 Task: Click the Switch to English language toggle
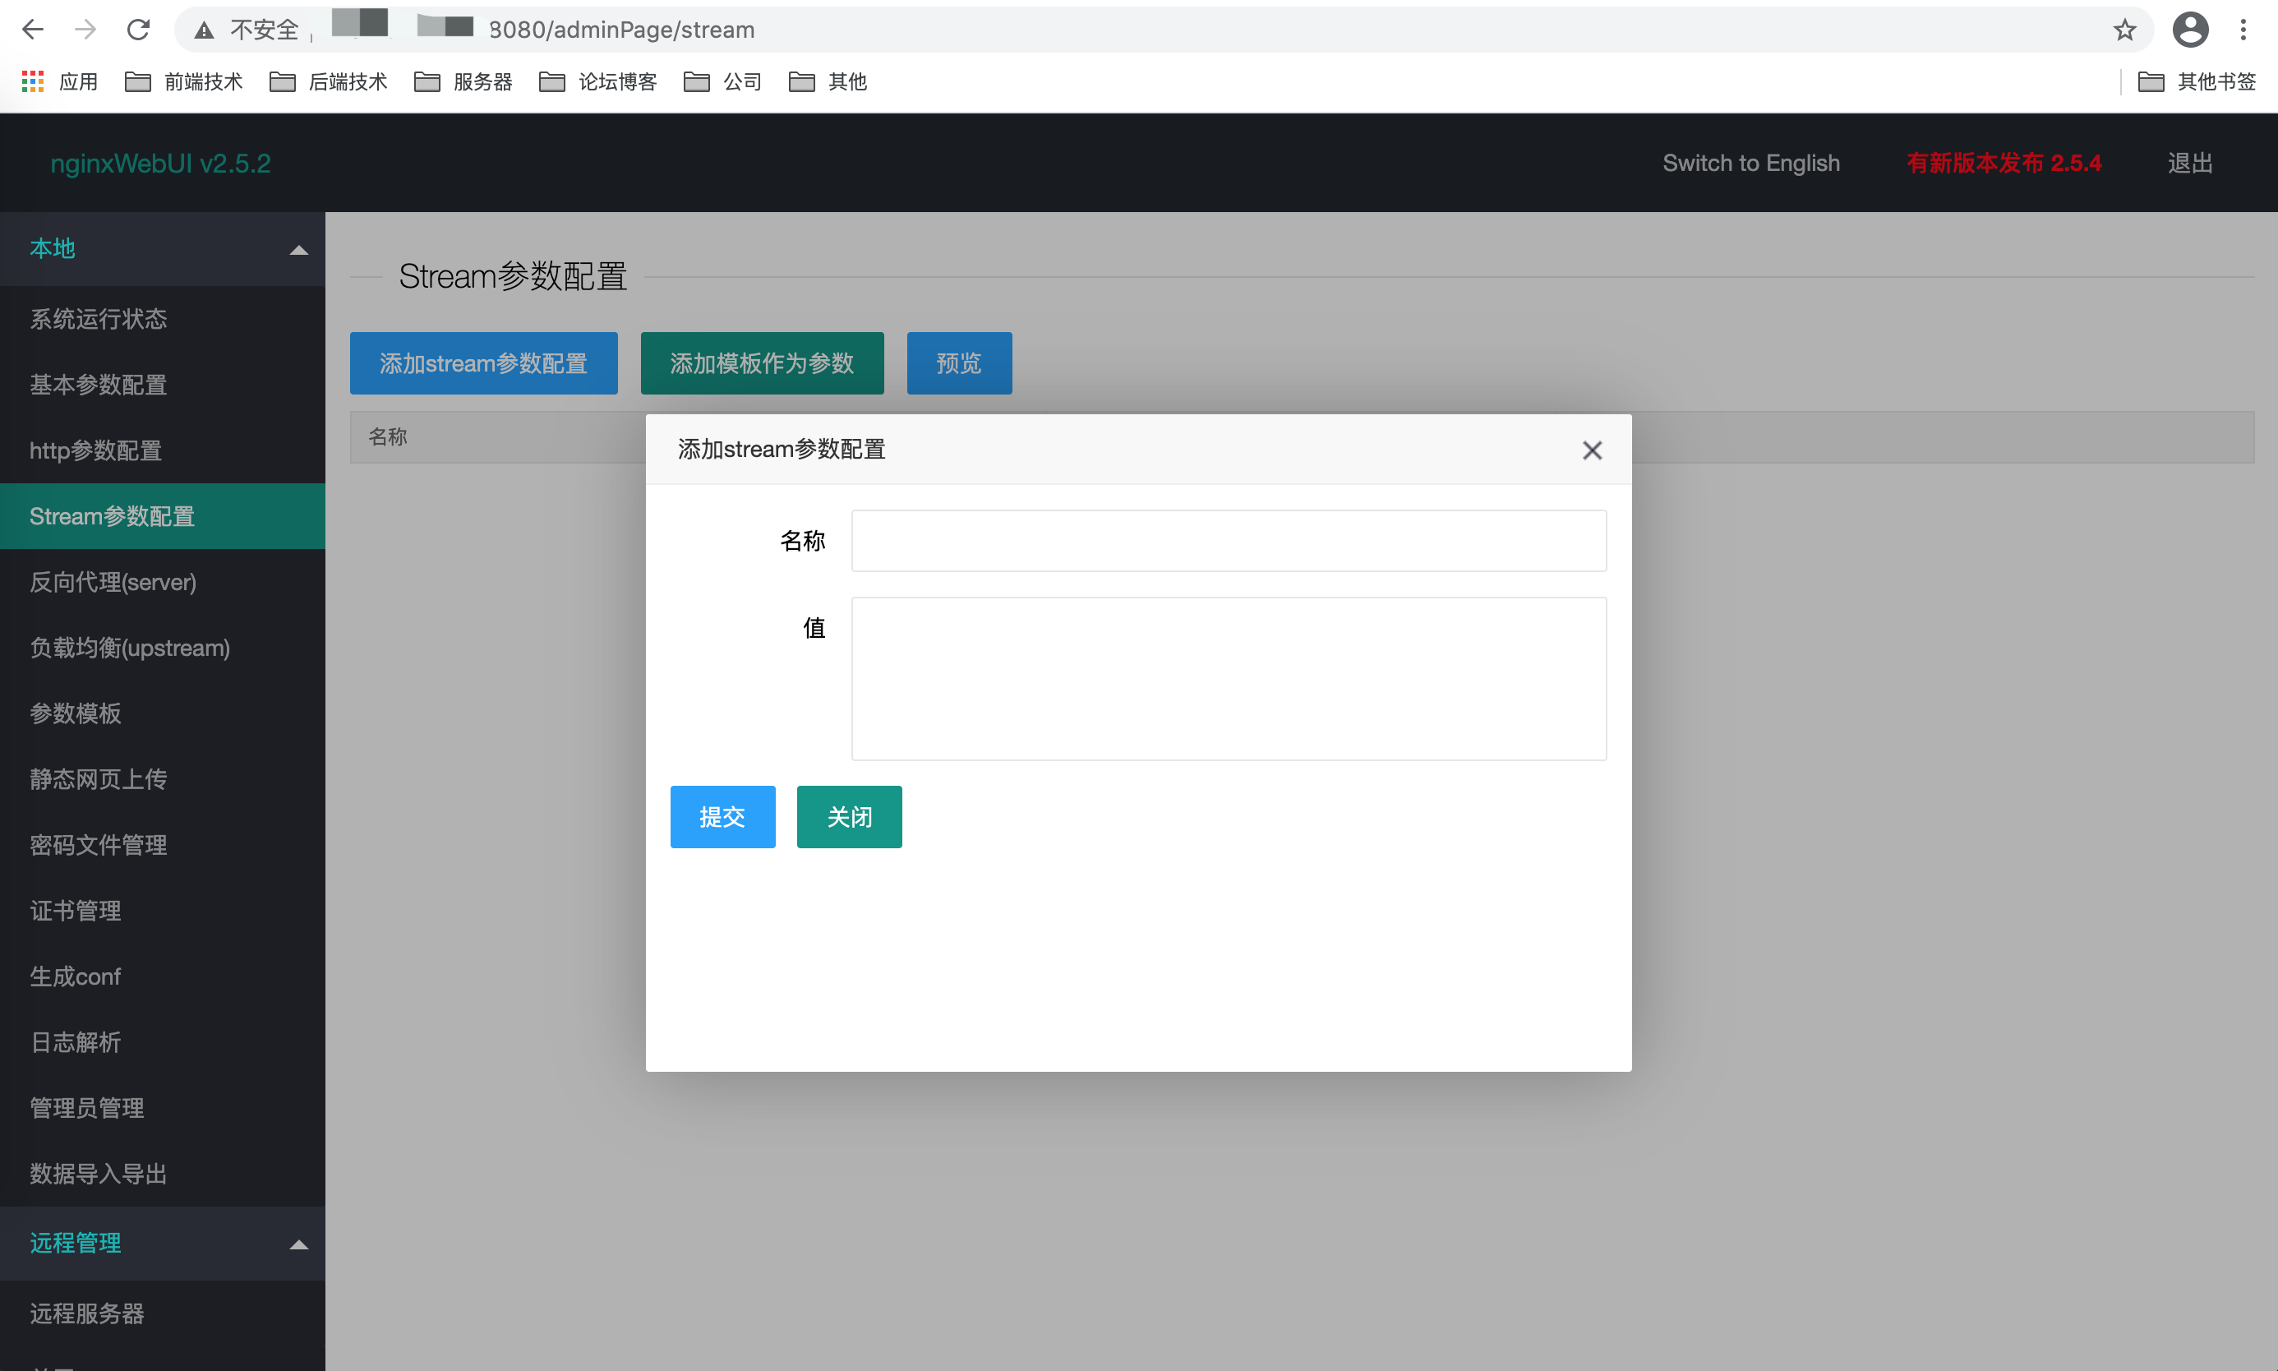pos(1750,163)
